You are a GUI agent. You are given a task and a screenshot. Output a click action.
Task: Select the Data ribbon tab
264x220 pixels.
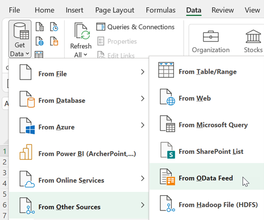(x=194, y=10)
